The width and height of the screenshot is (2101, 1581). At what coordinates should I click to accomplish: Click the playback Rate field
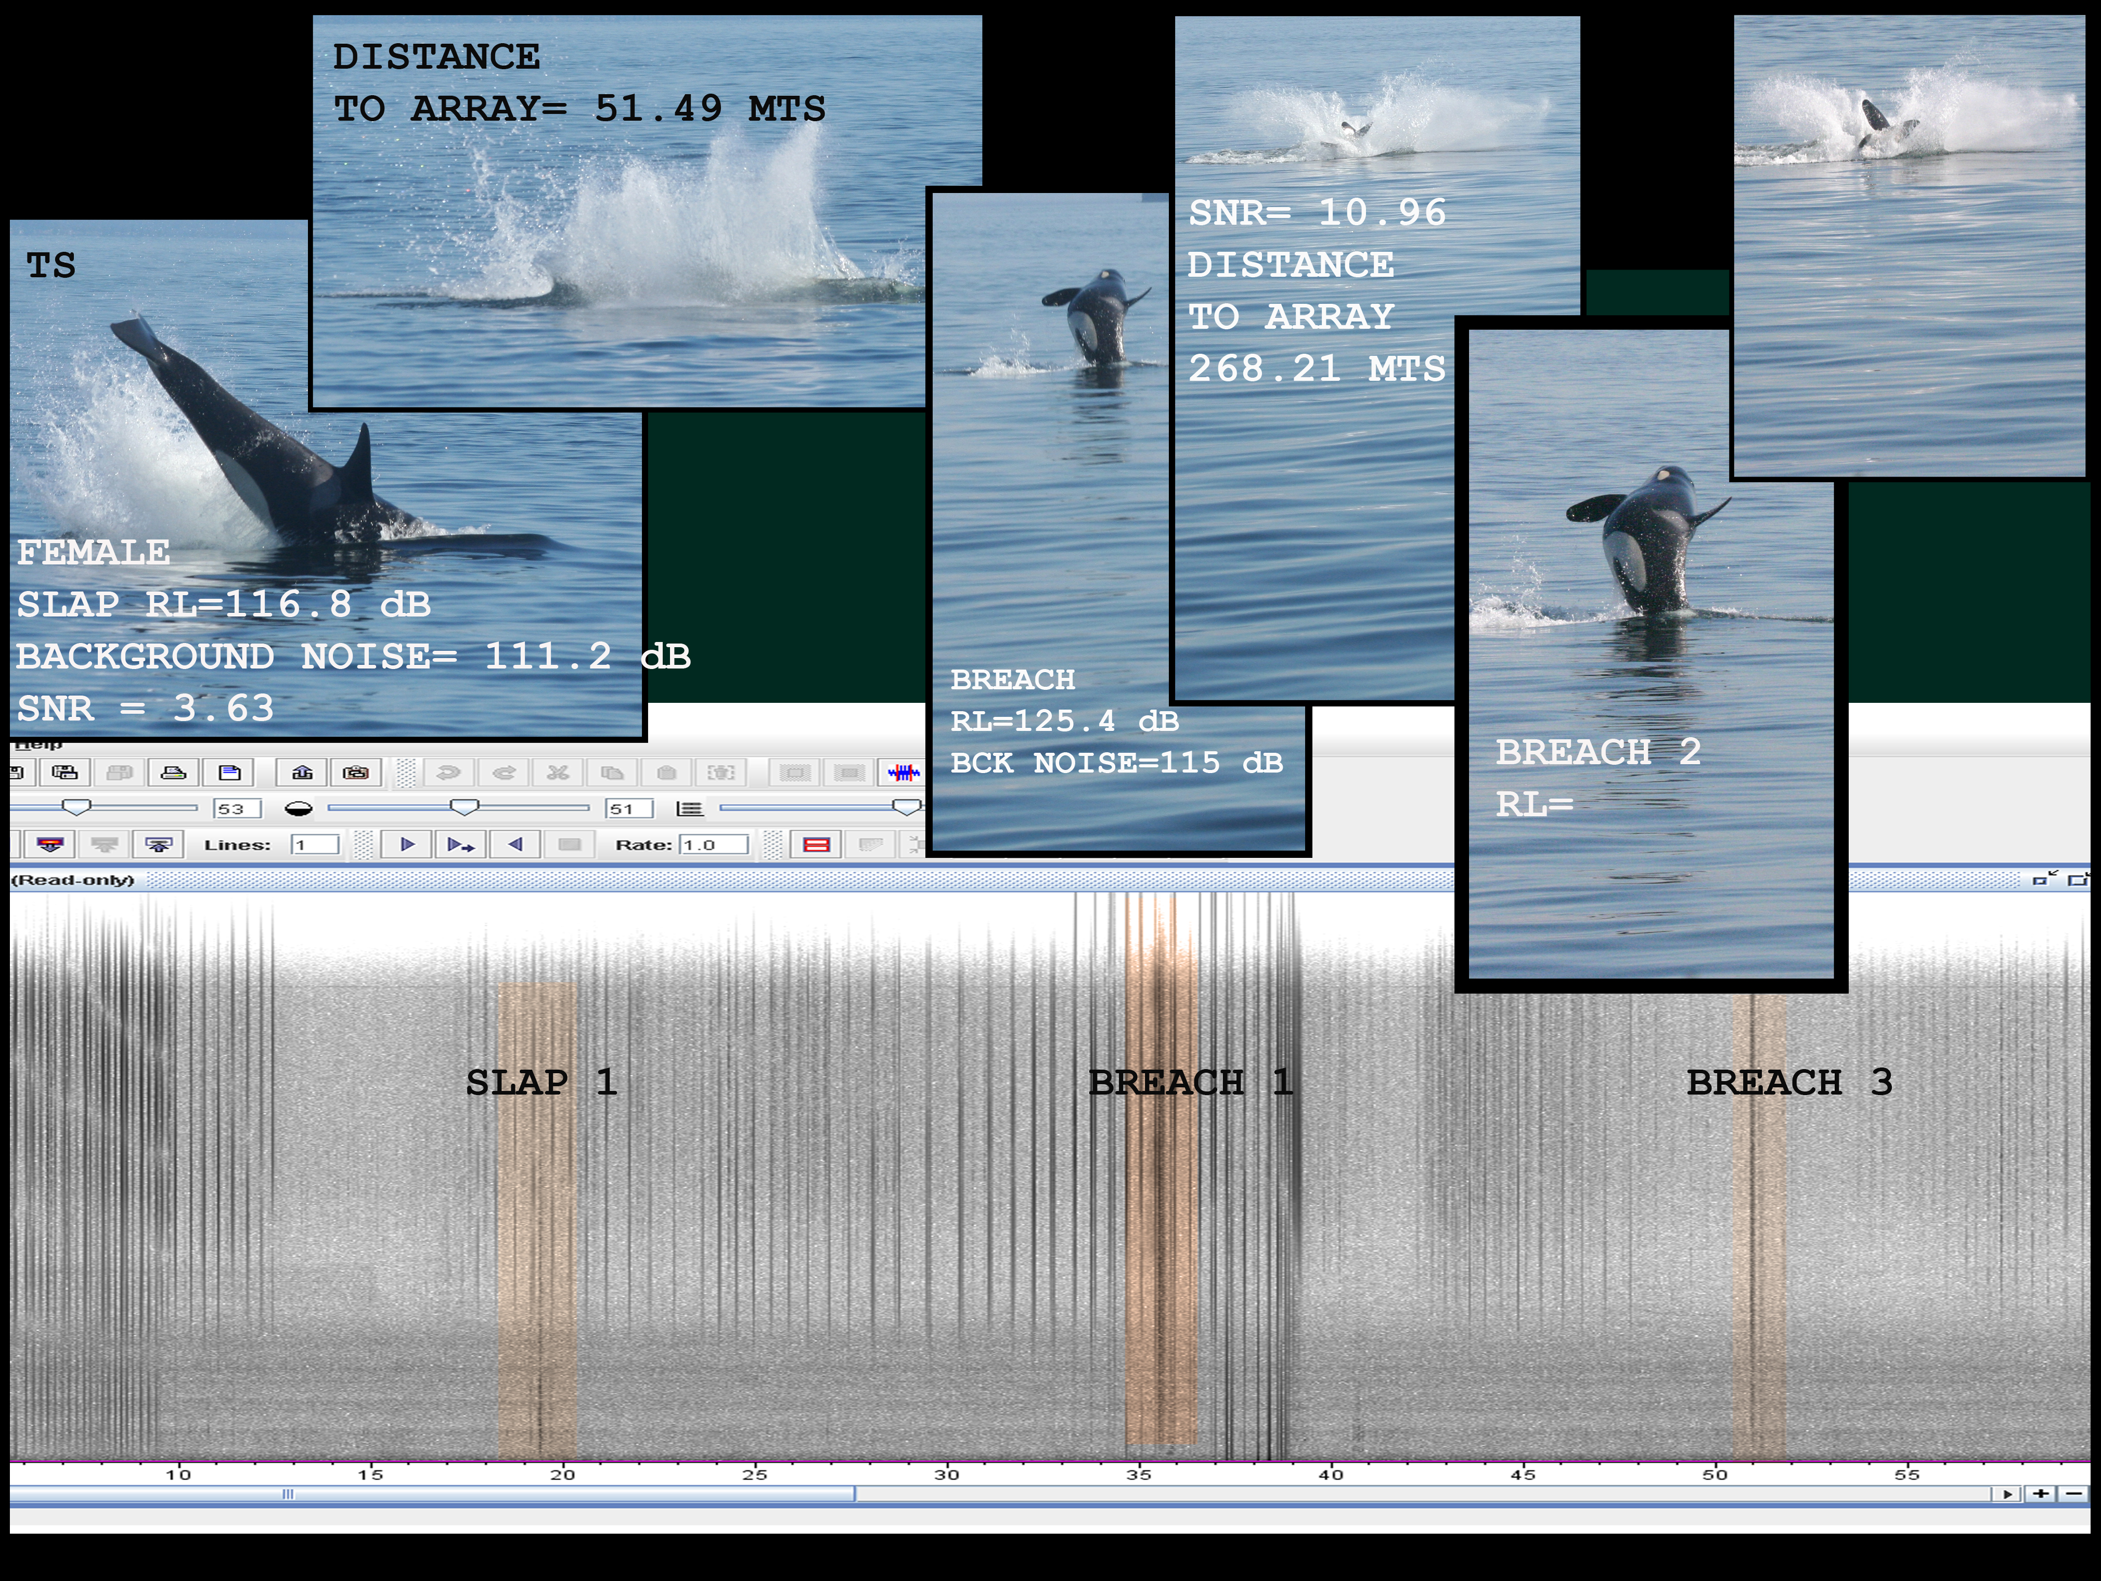pyautogui.click(x=713, y=845)
